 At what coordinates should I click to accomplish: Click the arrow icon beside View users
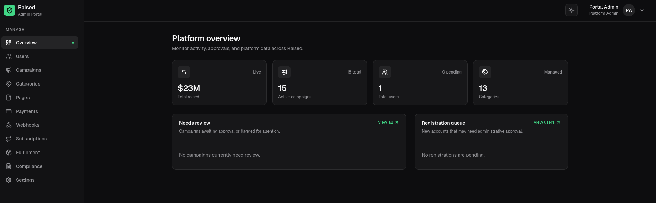558,122
